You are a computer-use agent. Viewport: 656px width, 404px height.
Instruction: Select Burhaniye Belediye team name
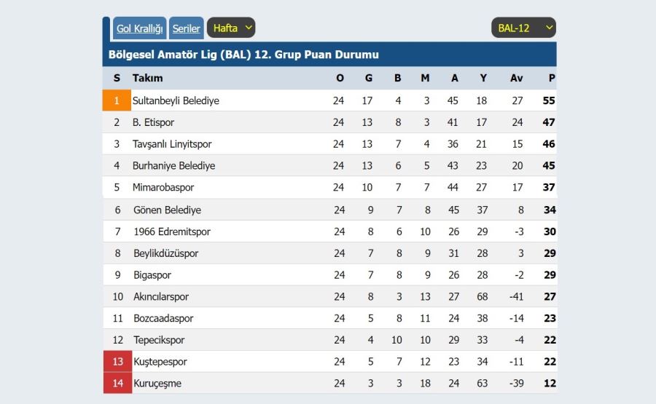(x=173, y=166)
